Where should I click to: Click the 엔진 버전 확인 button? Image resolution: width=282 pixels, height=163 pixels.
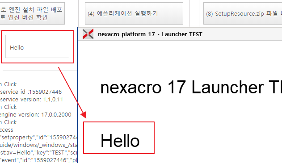[x=32, y=13]
